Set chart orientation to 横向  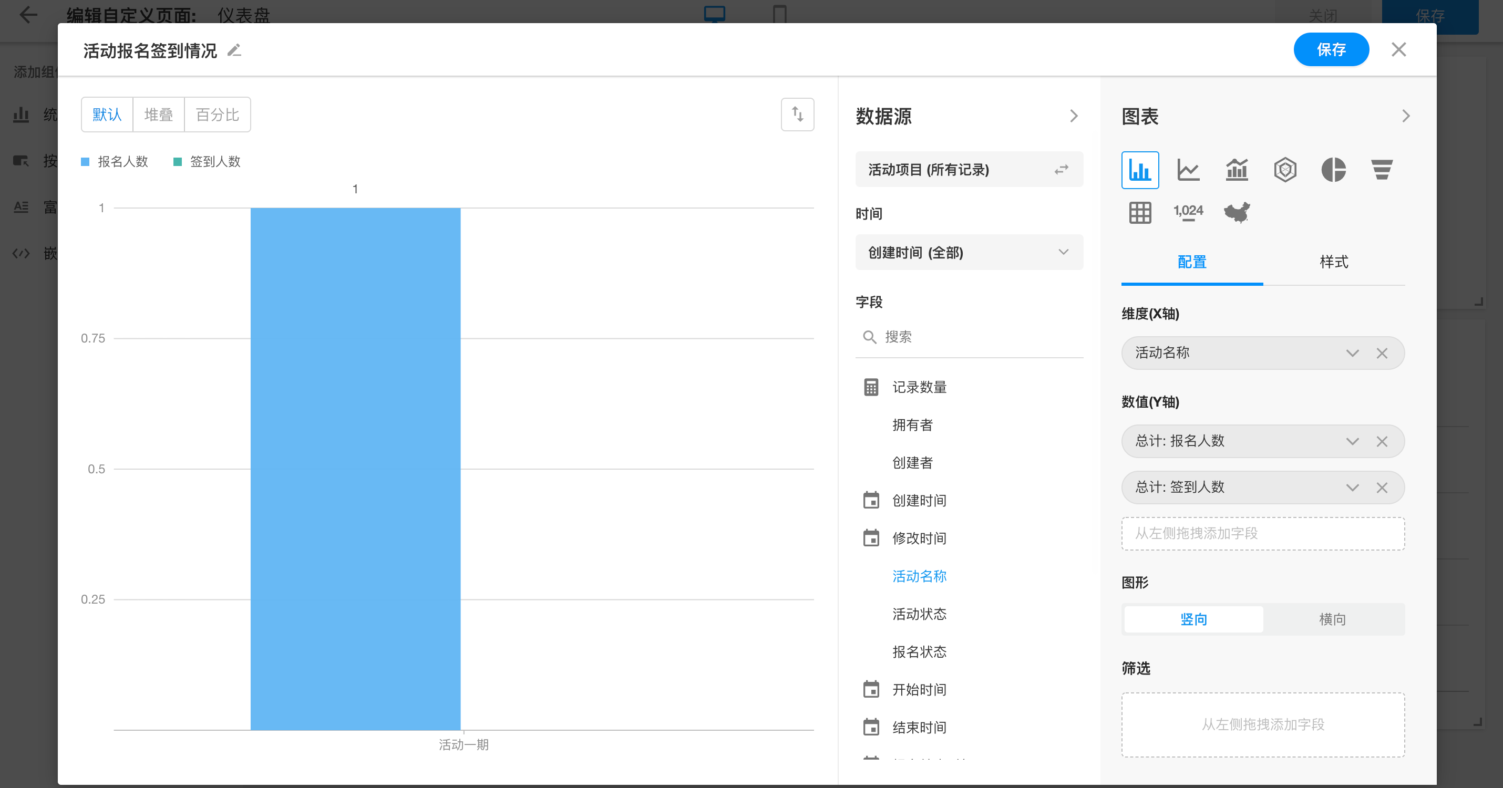(1332, 619)
